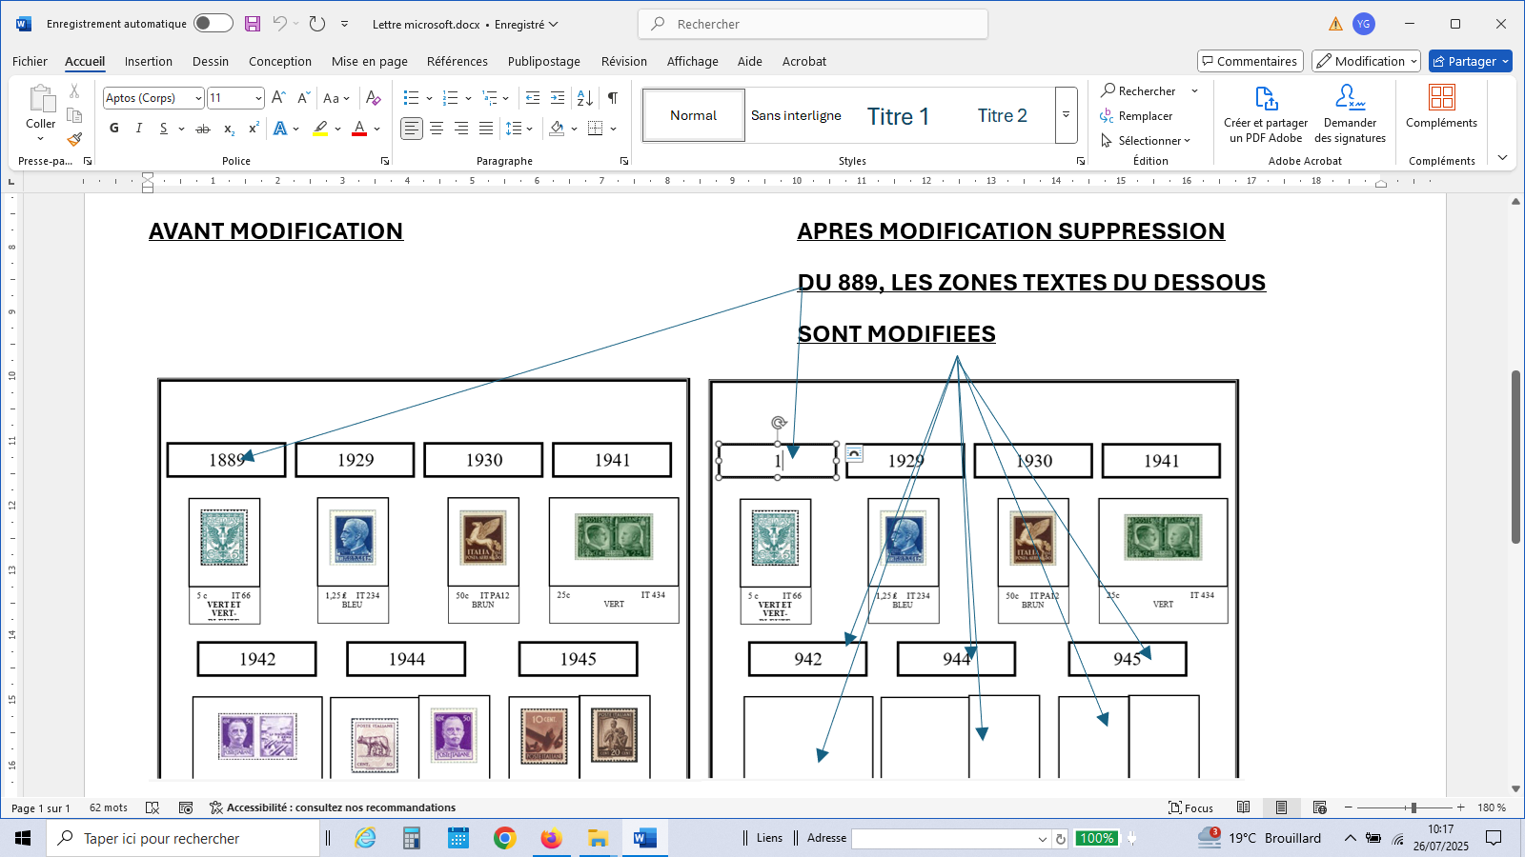The height and width of the screenshot is (857, 1525).
Task: Apply subscript formatting
Action: point(229,128)
